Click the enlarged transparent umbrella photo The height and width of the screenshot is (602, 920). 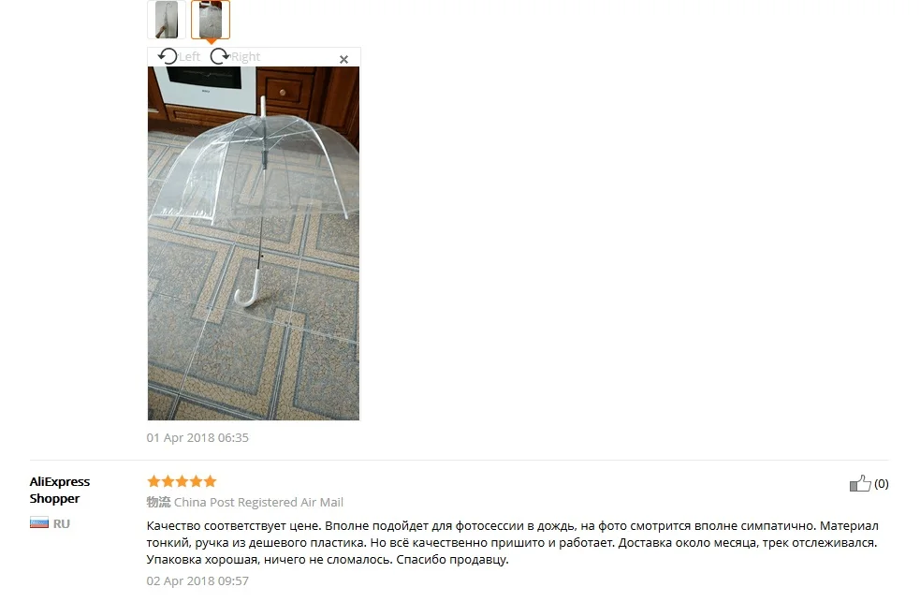(x=254, y=242)
